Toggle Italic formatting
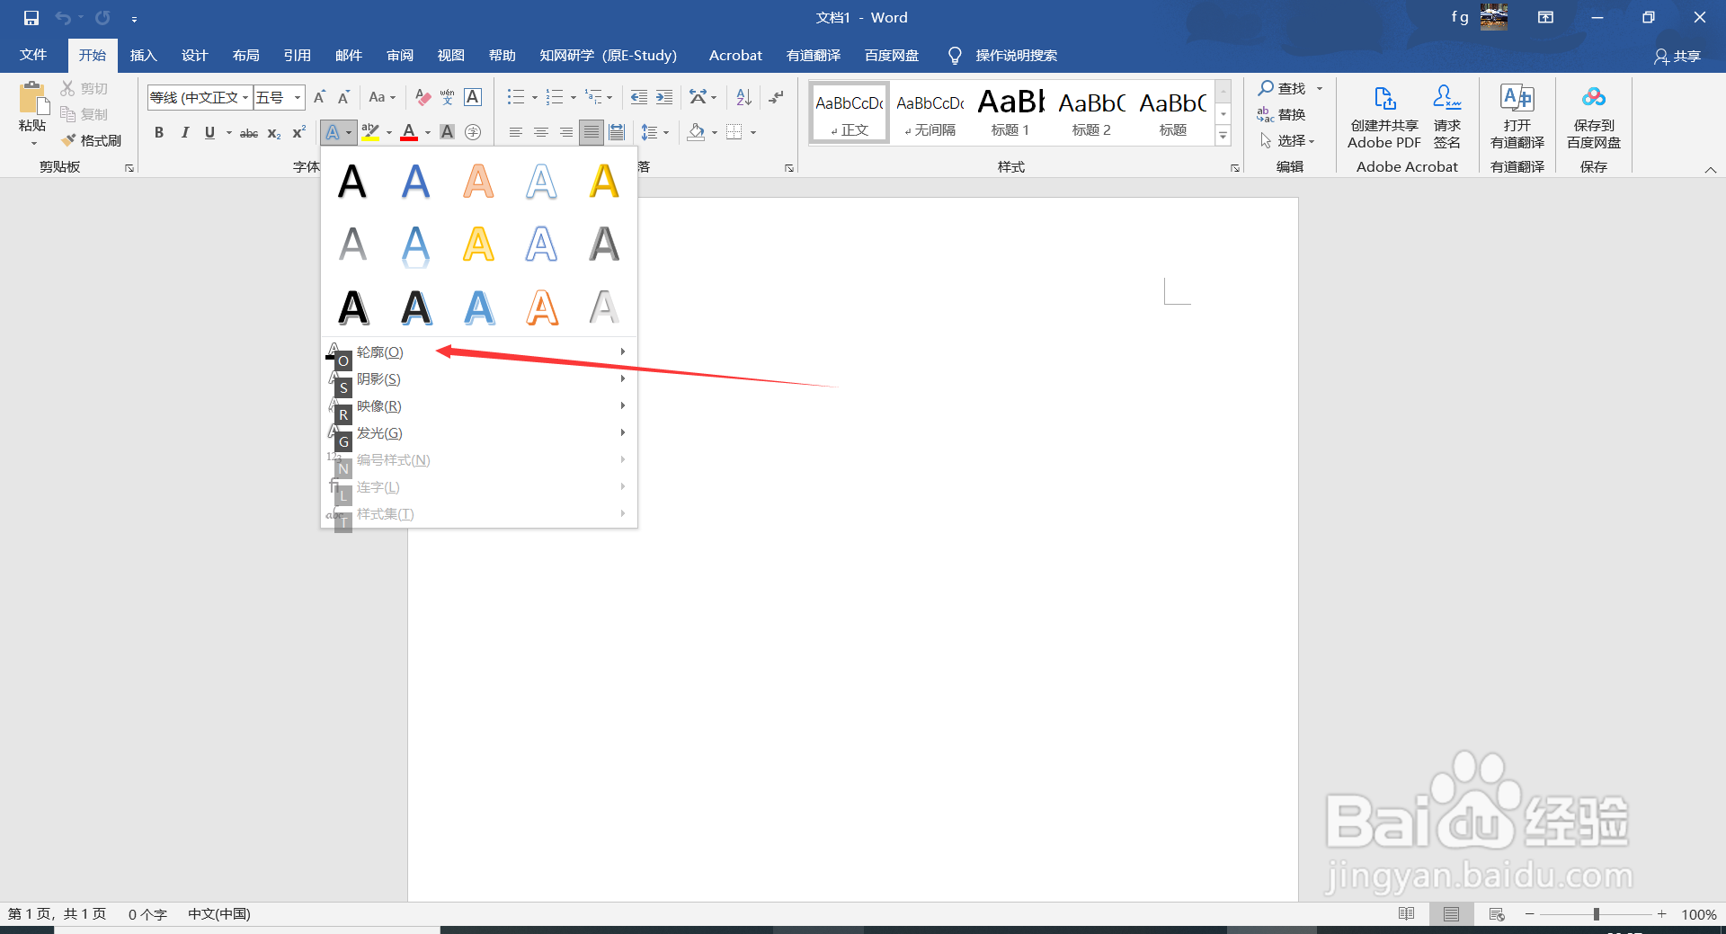The height and width of the screenshot is (934, 1726). click(184, 132)
